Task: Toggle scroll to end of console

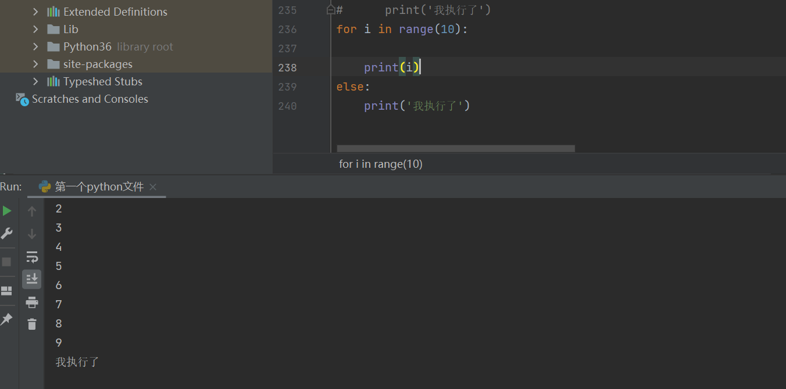Action: click(x=32, y=279)
